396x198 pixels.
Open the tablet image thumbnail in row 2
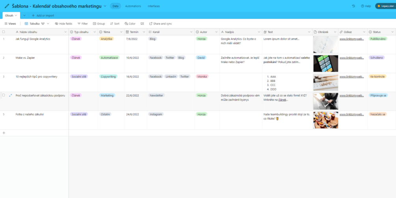[326, 63]
